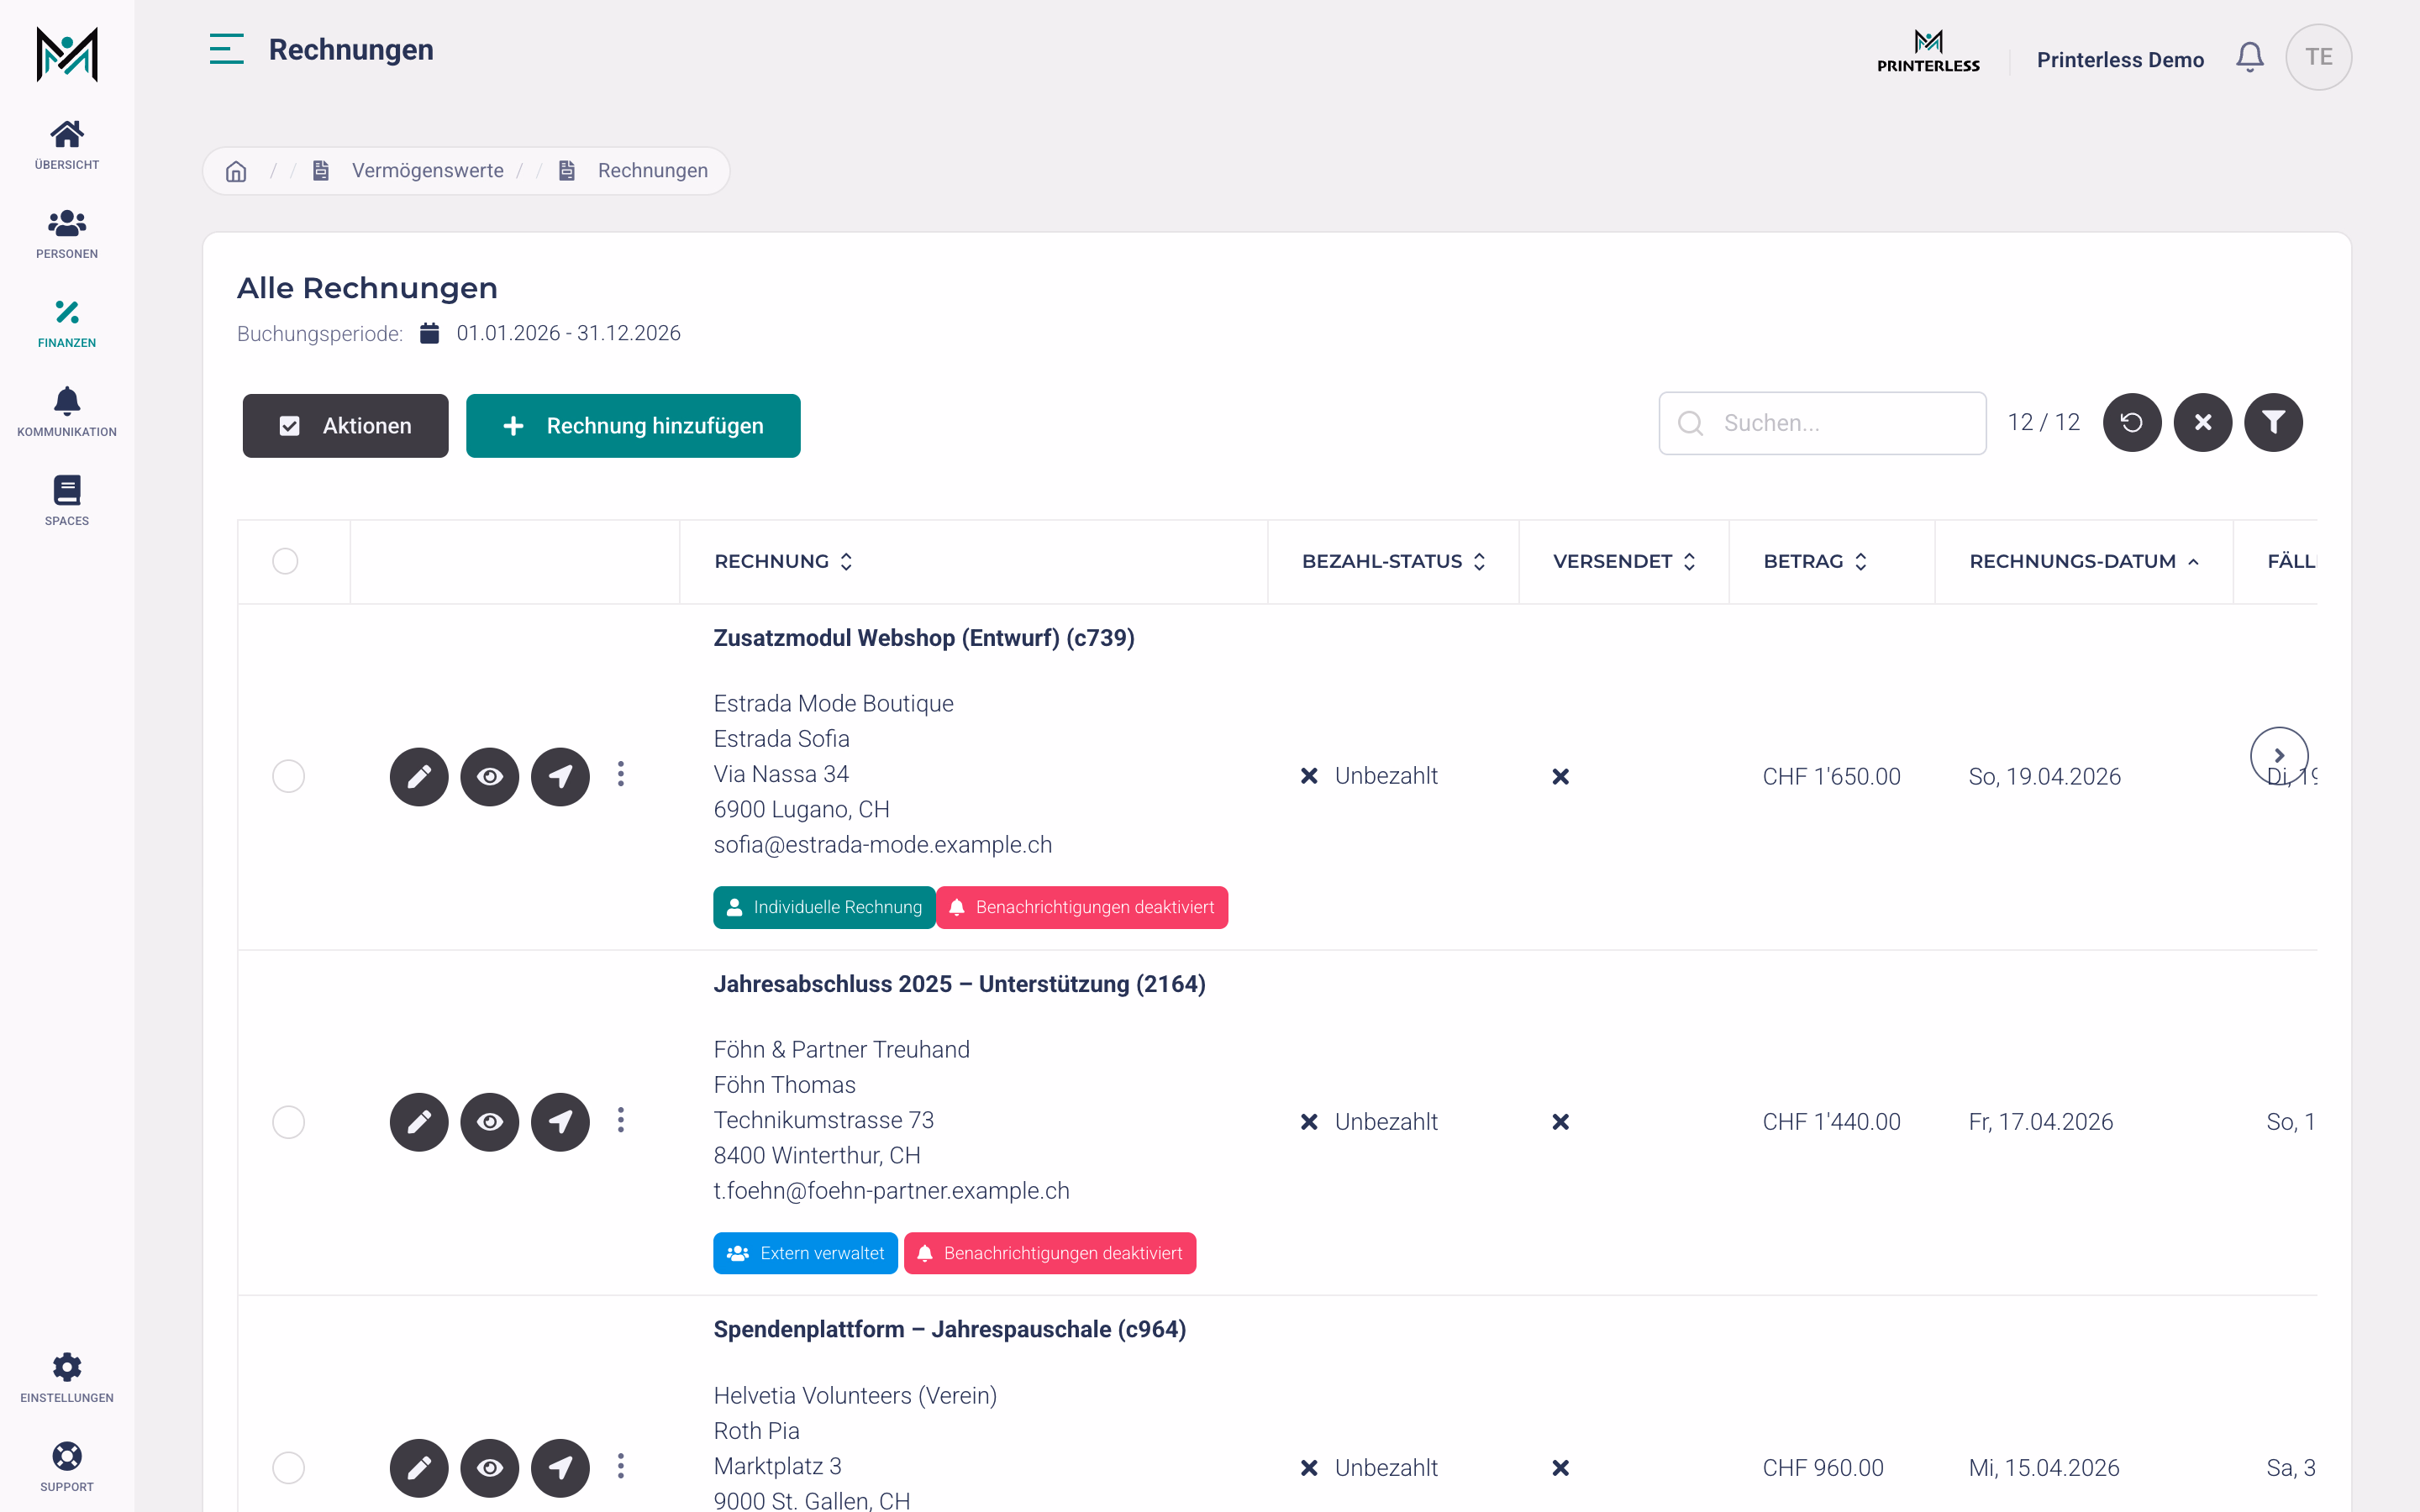Select the Spendenplattform invoice row

pyautogui.click(x=288, y=1468)
